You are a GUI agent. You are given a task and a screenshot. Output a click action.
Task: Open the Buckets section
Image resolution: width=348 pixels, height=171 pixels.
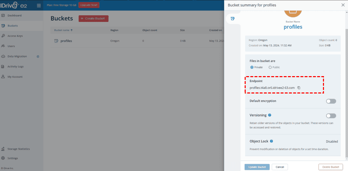[13, 26]
